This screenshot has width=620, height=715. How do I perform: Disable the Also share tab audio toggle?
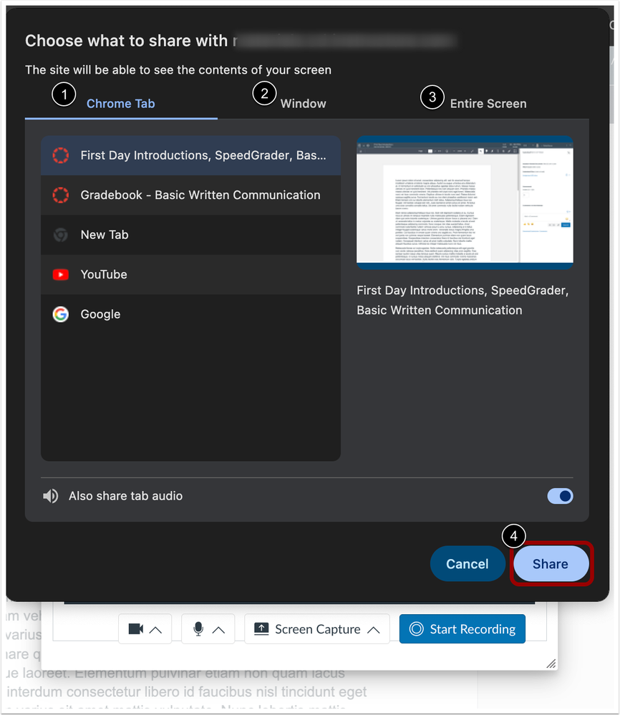tap(560, 496)
